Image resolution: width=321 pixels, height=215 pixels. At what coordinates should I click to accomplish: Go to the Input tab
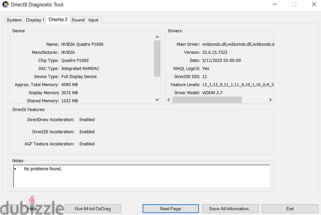tap(93, 20)
